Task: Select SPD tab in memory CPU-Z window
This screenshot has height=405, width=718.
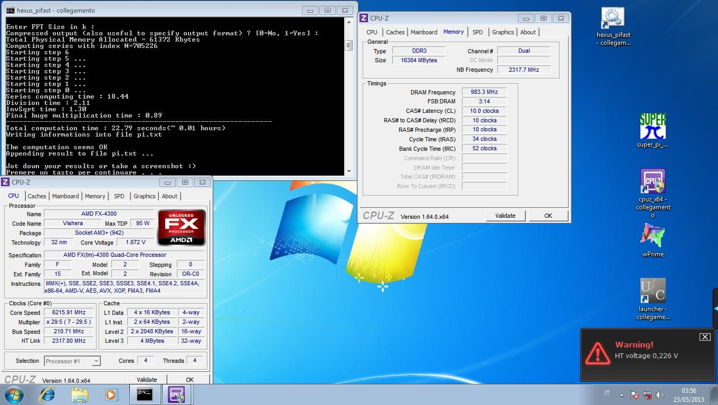Action: pyautogui.click(x=477, y=32)
